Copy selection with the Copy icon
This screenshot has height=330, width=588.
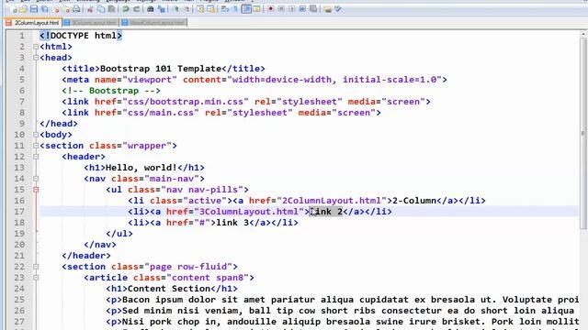click(x=100, y=9)
